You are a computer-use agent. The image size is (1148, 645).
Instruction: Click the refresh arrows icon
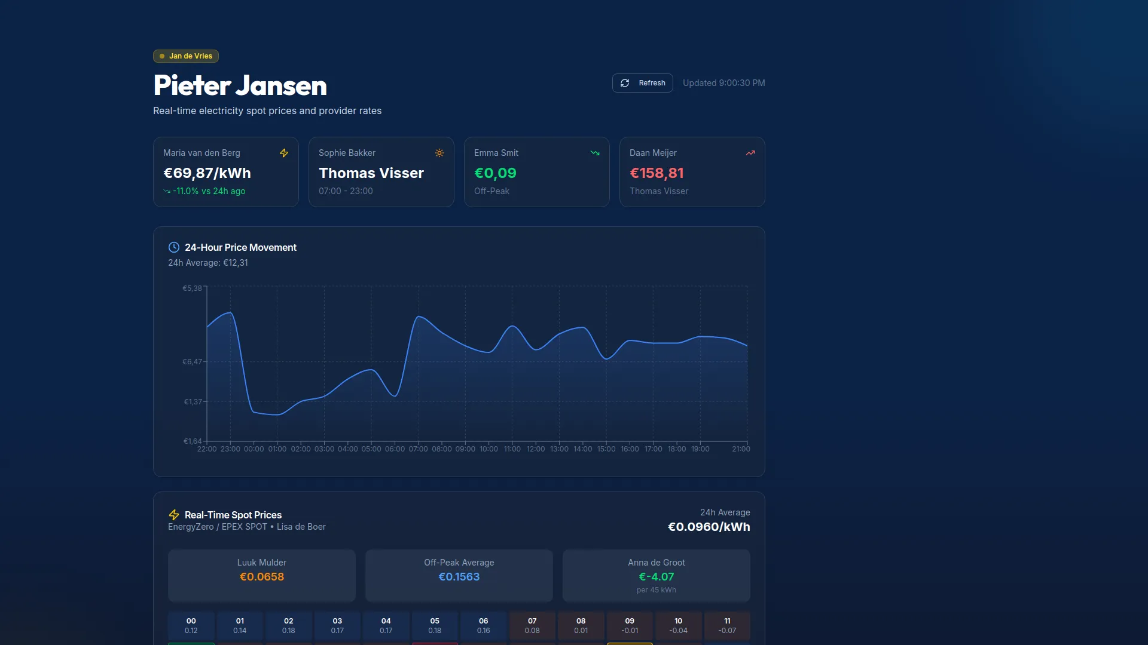625,83
